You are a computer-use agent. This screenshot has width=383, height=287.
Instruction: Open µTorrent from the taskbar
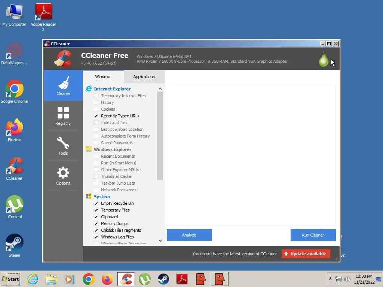145,279
